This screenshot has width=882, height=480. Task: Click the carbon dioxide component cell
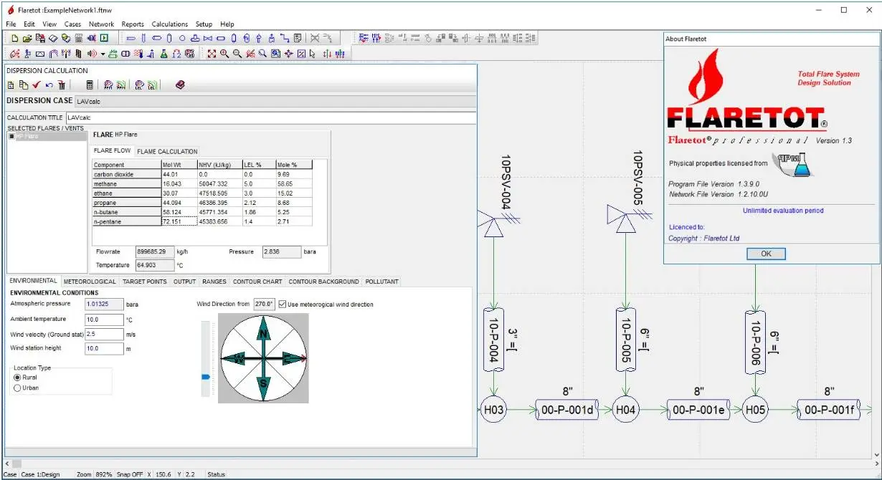coord(126,174)
